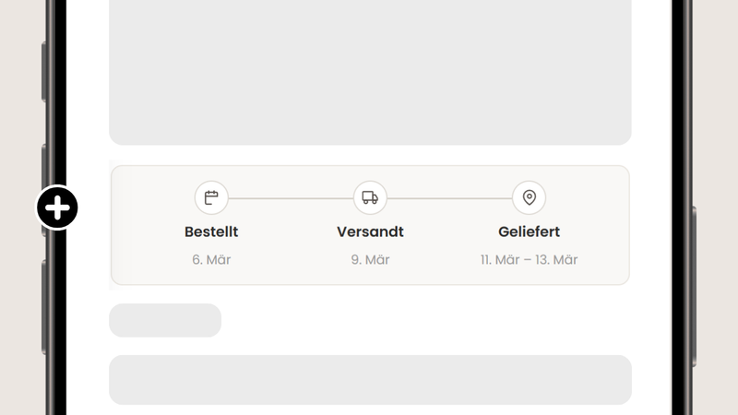Click progress line between calendar and truck
The width and height of the screenshot is (738, 415).
[291, 197]
